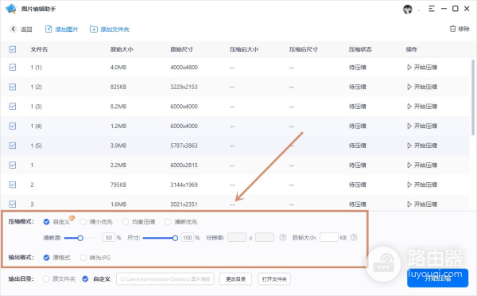The width and height of the screenshot is (477, 296).
Task: Select the 缩小优先 compression mode
Action: pyautogui.click(x=83, y=222)
